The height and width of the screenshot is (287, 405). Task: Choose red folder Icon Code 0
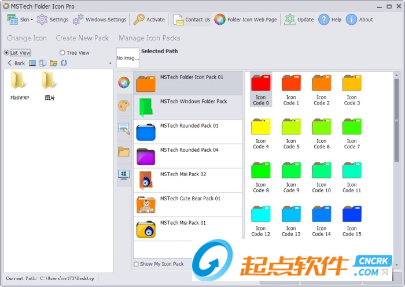pyautogui.click(x=261, y=90)
